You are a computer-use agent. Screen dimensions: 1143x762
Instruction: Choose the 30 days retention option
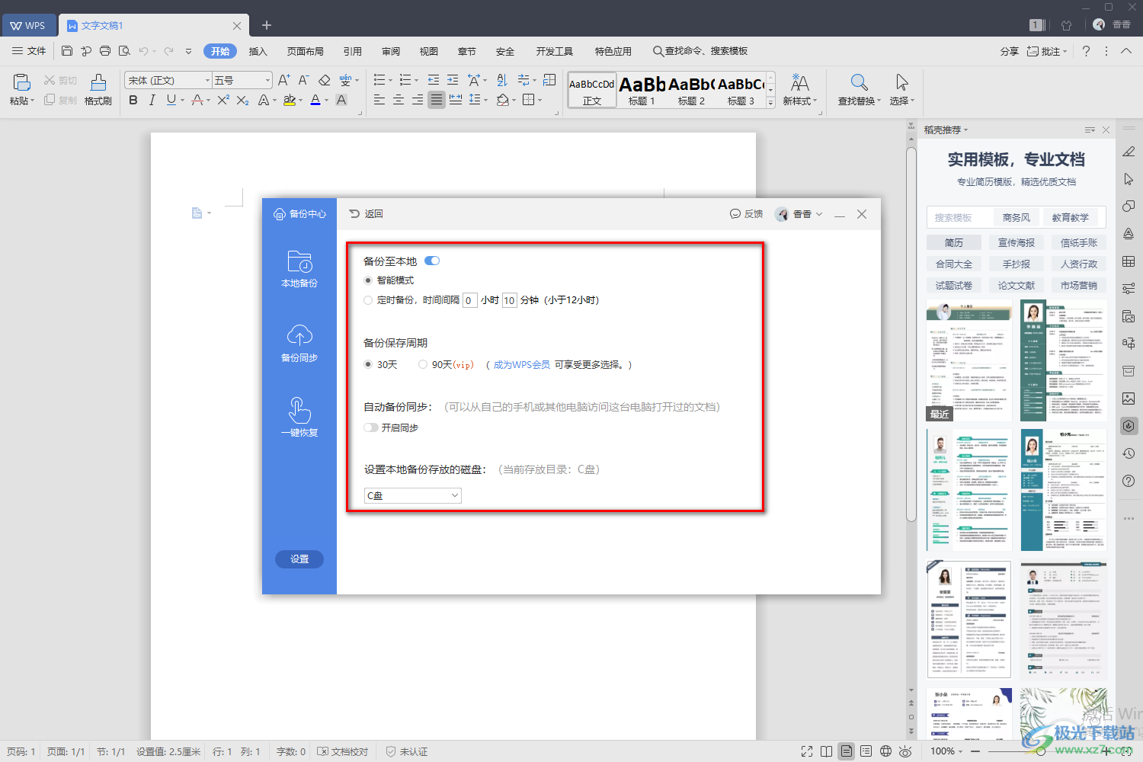[x=368, y=364]
